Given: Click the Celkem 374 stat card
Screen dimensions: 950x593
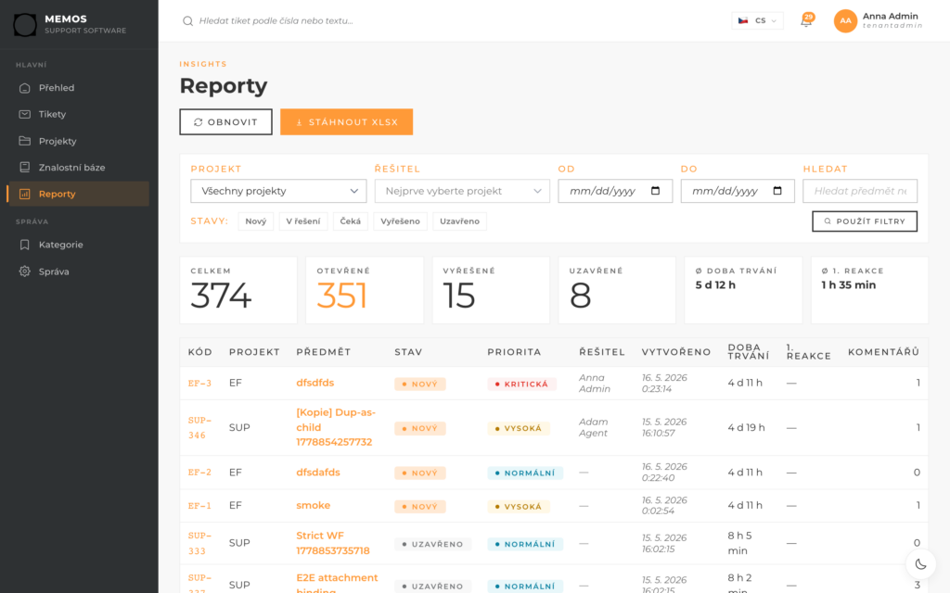Looking at the screenshot, I should tap(238, 290).
